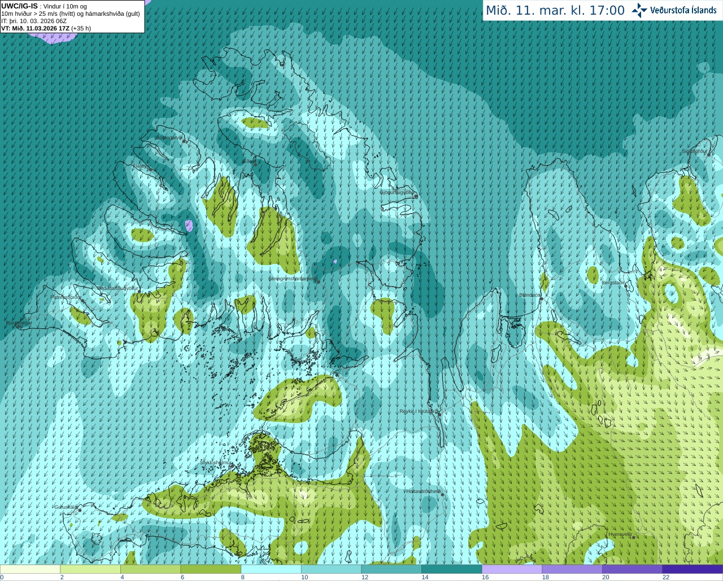Click the Steingrímsfjarðarheiði station label
The width and height of the screenshot is (723, 581).
pos(292,279)
